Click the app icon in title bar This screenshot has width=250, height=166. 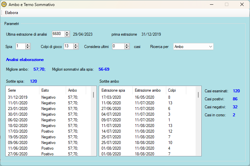pos(4,4)
